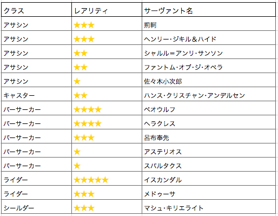Select the クラス header cell

point(36,10)
